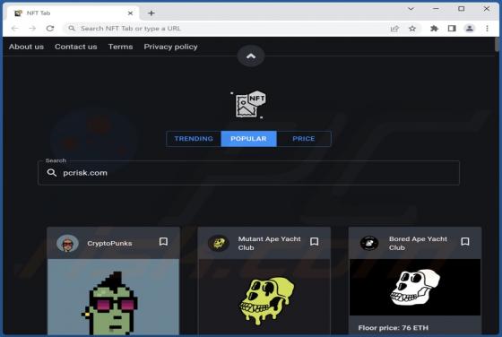Image resolution: width=502 pixels, height=337 pixels.
Task: Select the NFT Tab browser tab
Action: (74, 13)
